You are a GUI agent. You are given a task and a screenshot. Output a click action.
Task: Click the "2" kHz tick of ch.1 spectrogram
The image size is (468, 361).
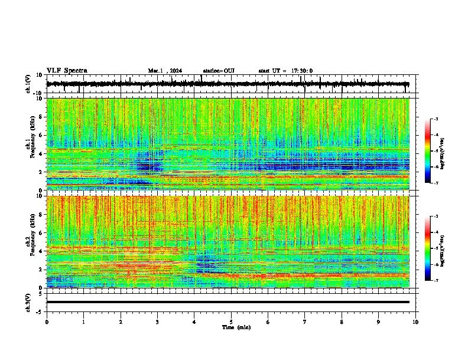(41, 172)
